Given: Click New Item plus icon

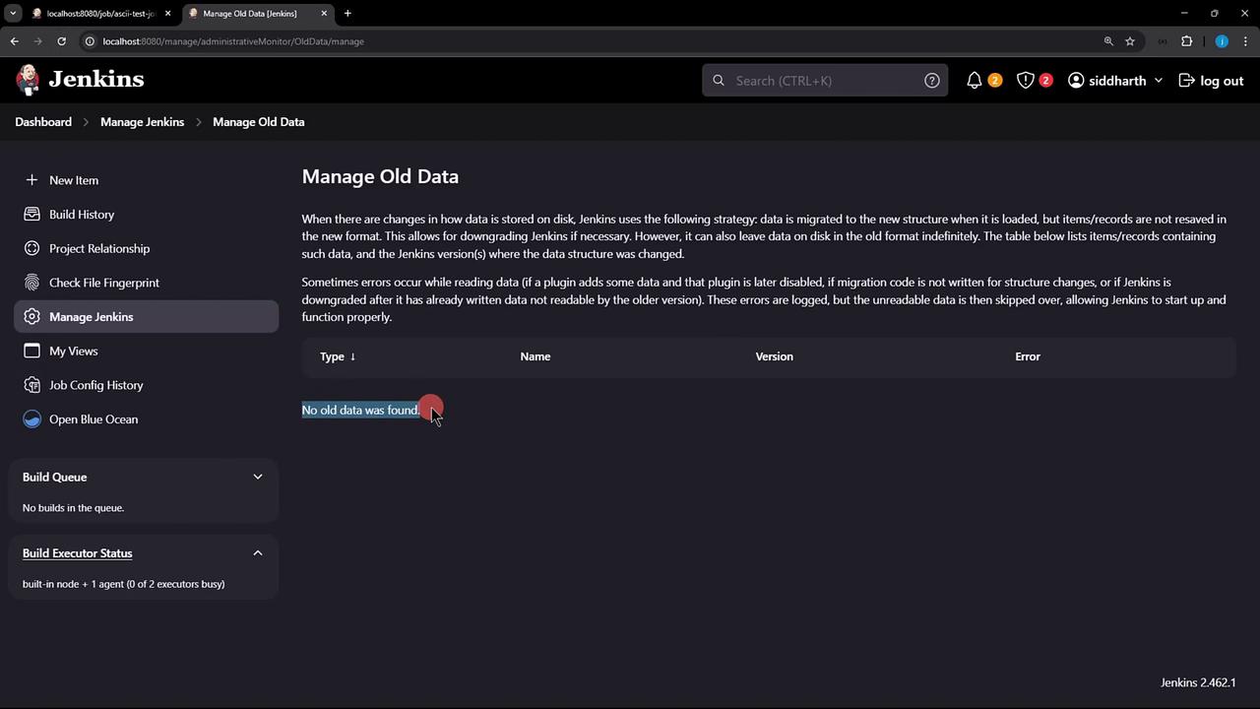Looking at the screenshot, I should 31,180.
